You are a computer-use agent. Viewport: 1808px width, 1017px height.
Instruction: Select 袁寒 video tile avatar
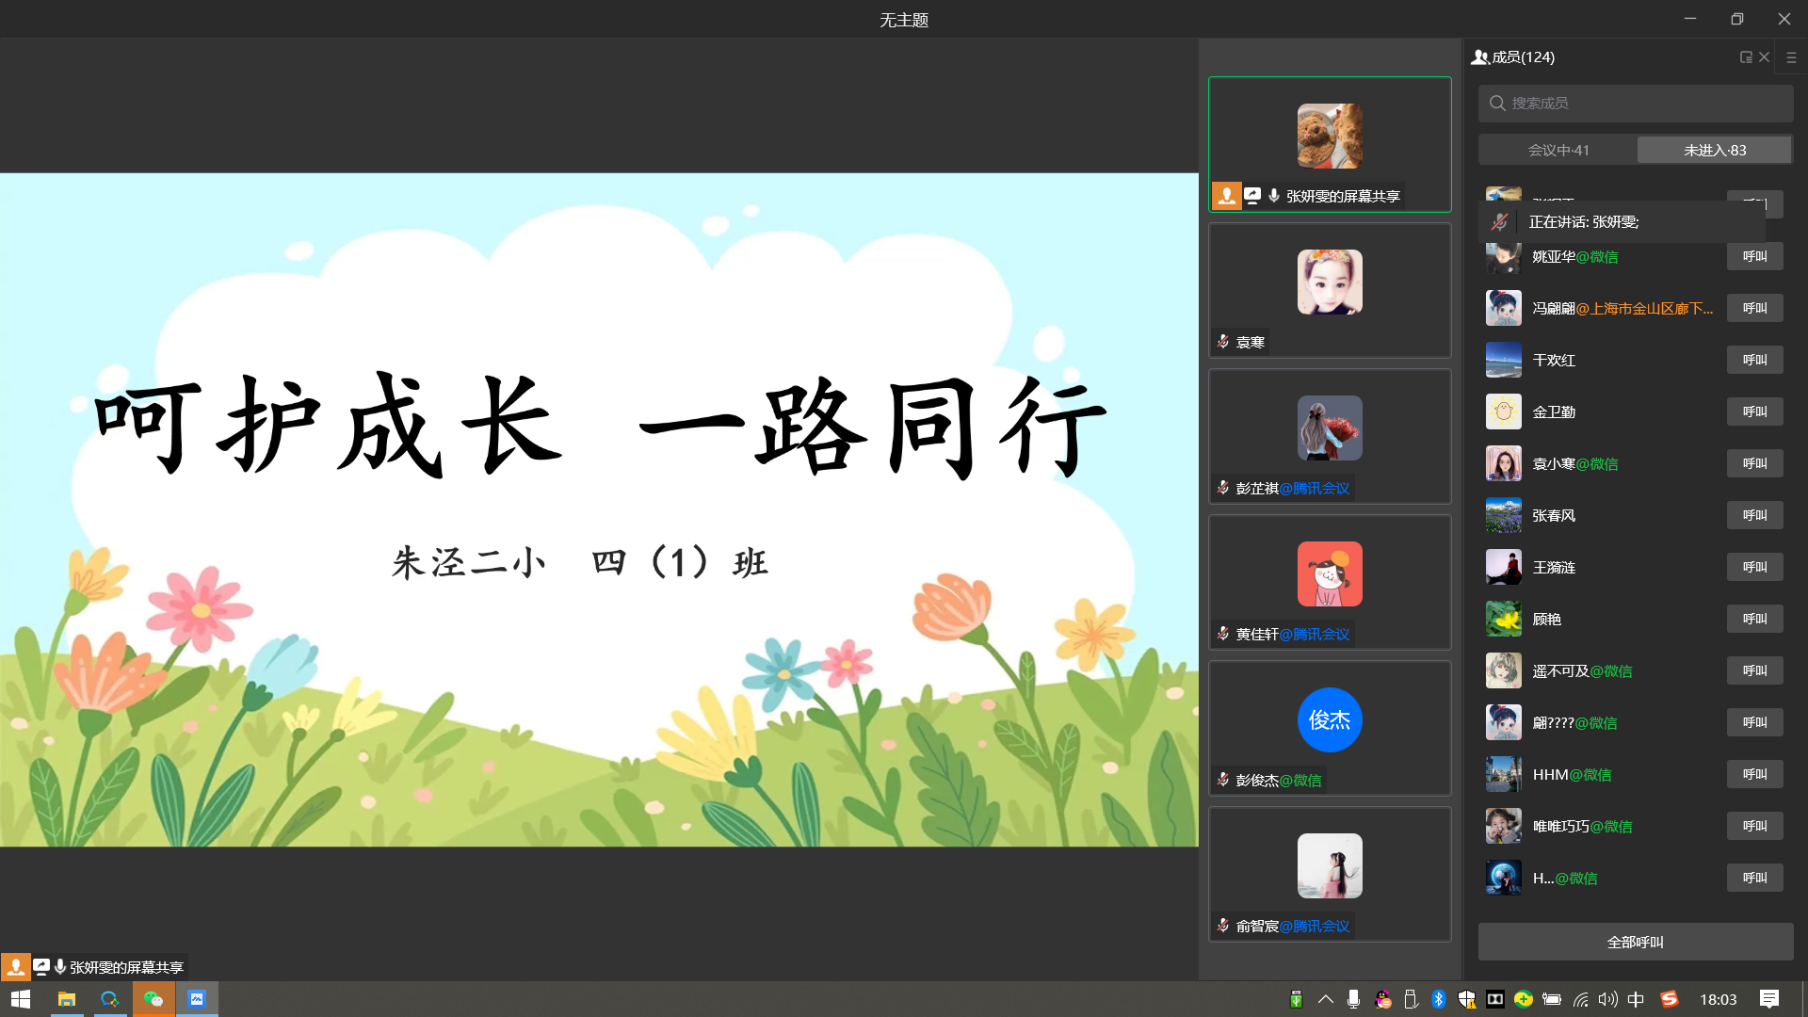click(1330, 282)
